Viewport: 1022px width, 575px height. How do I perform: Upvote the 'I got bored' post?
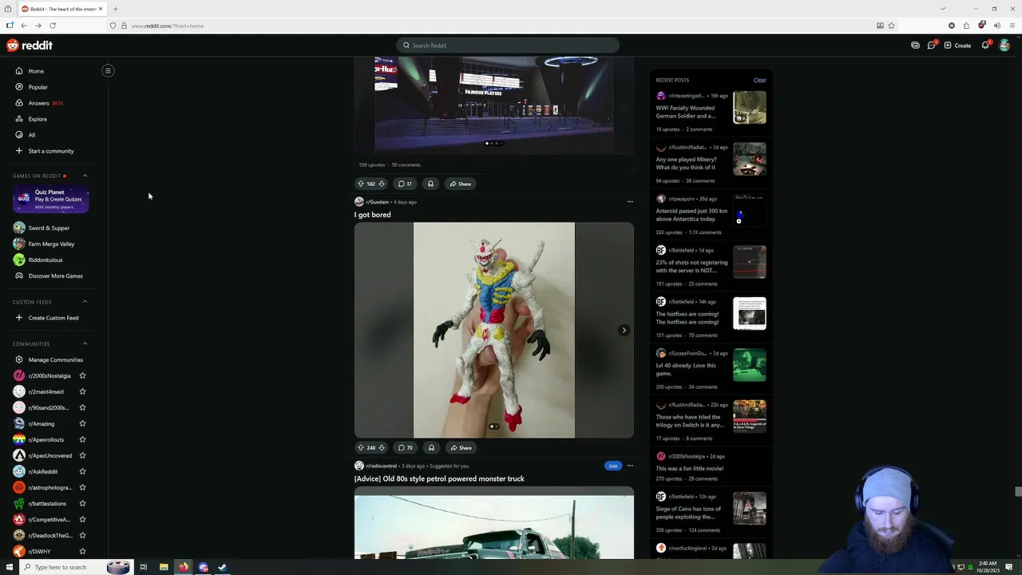[x=360, y=448]
